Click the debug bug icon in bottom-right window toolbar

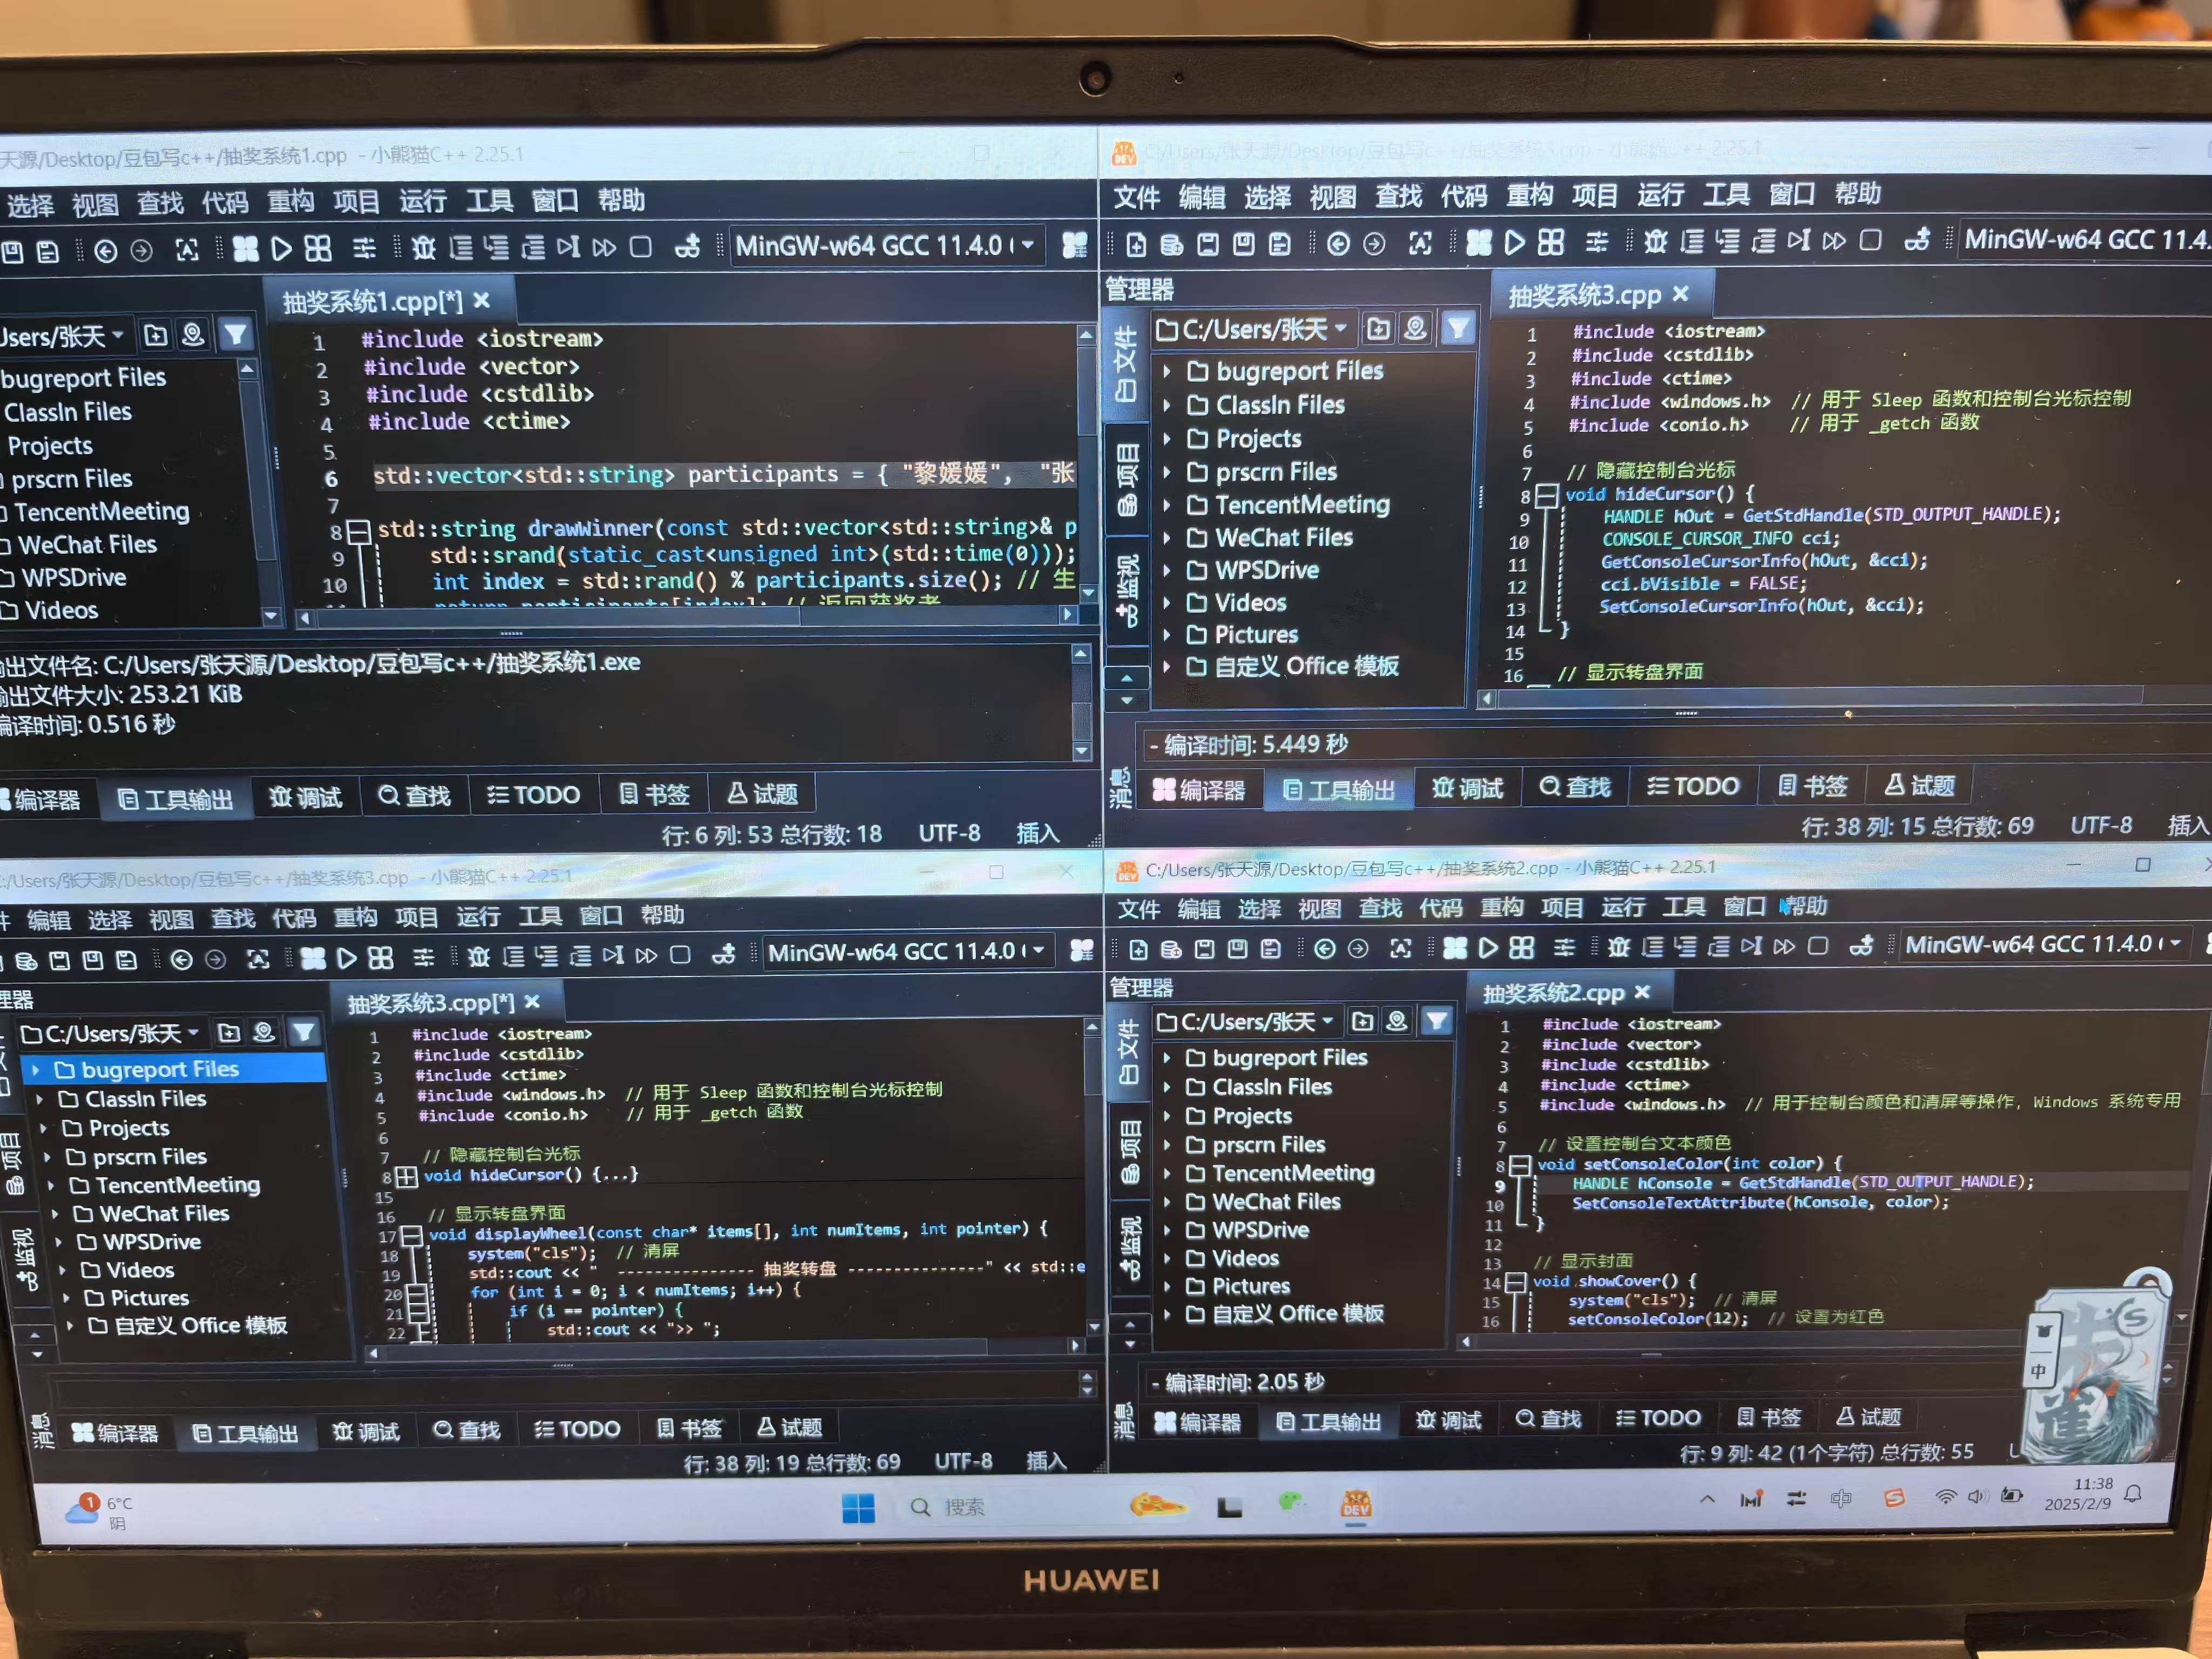click(1619, 946)
